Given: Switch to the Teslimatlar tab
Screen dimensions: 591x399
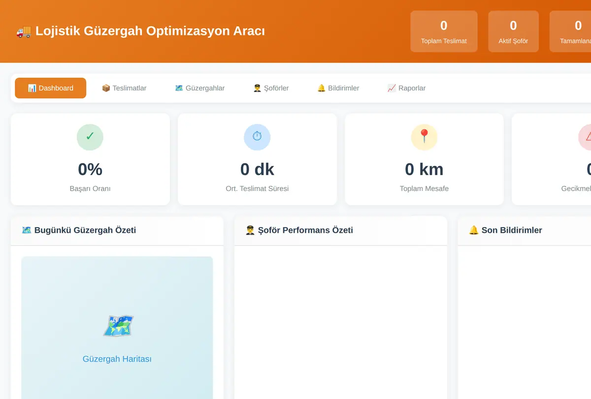Looking at the screenshot, I should 124,88.
